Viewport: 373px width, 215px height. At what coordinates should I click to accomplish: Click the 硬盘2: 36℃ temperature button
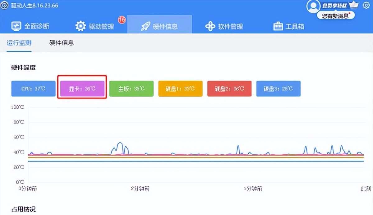(229, 89)
